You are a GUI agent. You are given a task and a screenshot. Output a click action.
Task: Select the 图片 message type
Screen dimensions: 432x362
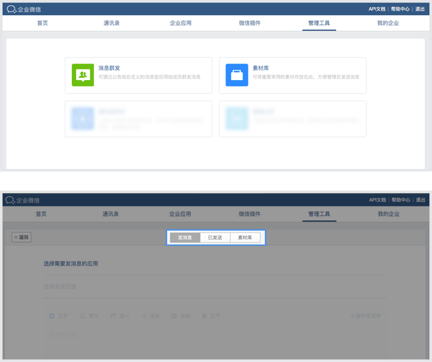click(x=120, y=316)
